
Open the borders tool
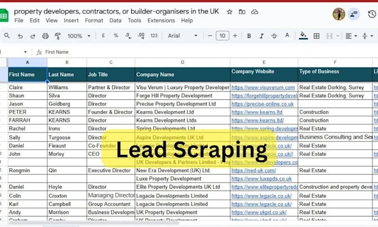[x=316, y=36]
